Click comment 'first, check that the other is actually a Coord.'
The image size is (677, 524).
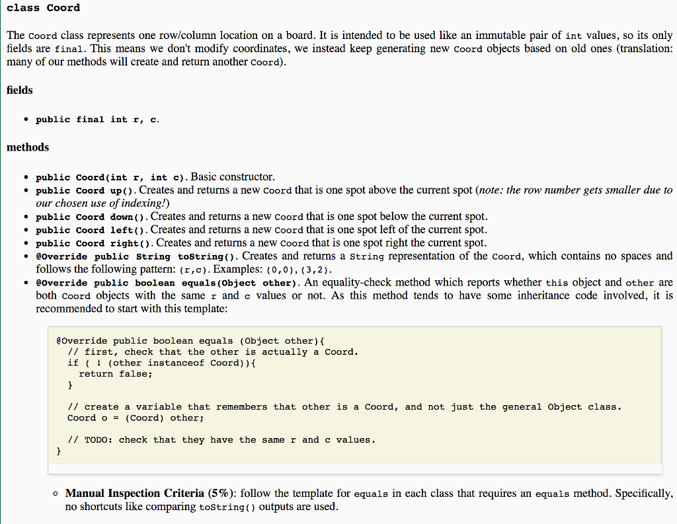[x=221, y=352]
